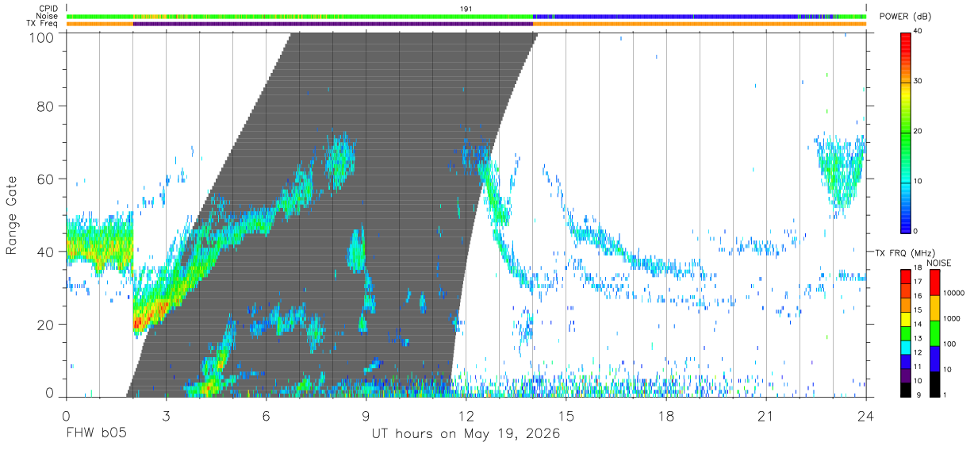The image size is (974, 450).
Task: Click the CPID value 191
Action: (x=466, y=8)
